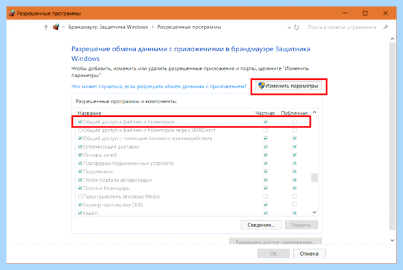Click Удалить button
The image size is (403, 270).
click(301, 225)
